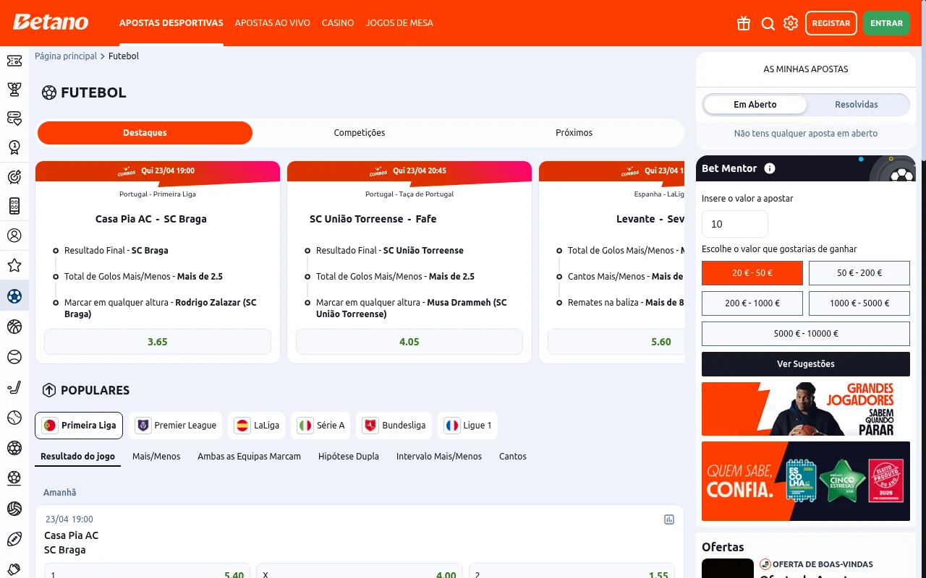Open the mobile phone icon in sidebar
Screen dimensions: 926x578
click(x=14, y=206)
